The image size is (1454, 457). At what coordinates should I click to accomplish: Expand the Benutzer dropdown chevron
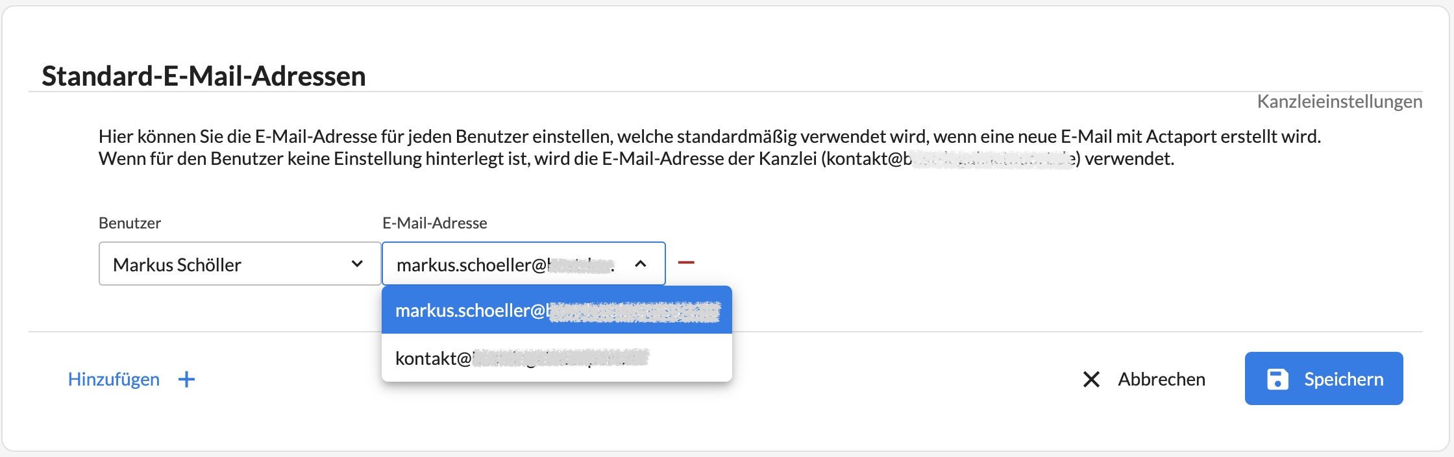click(x=357, y=264)
